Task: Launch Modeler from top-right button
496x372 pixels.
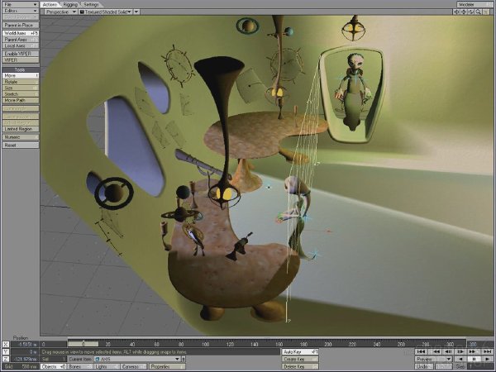Action: click(x=475, y=4)
